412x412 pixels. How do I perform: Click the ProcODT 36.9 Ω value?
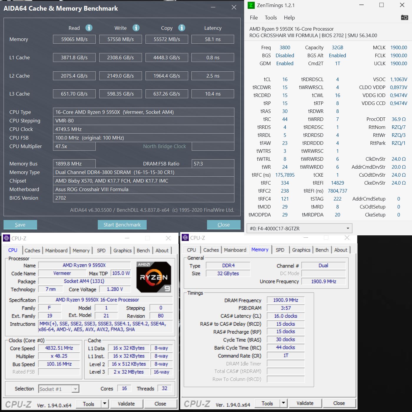tap(399, 119)
